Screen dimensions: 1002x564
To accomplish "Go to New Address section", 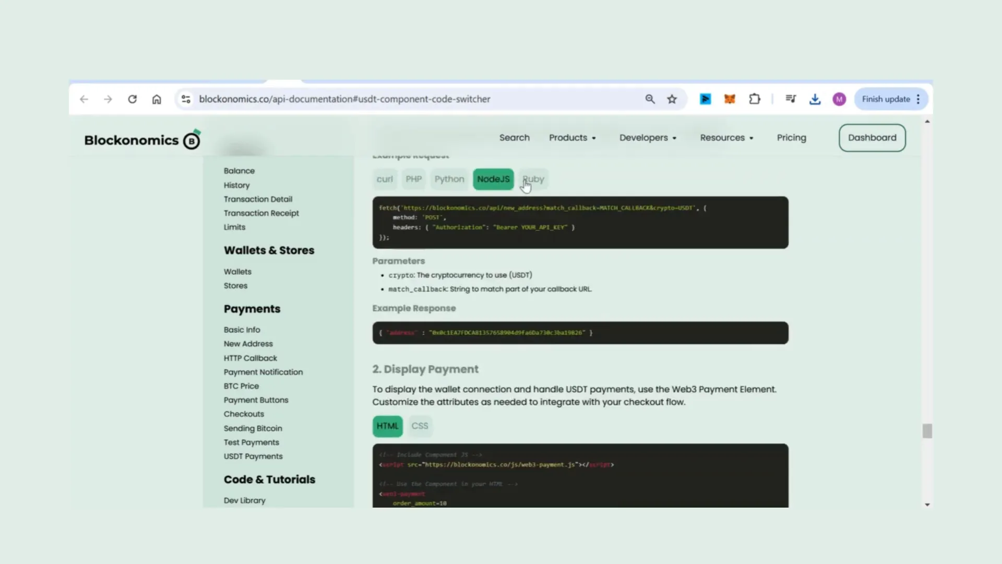I will pos(248,344).
